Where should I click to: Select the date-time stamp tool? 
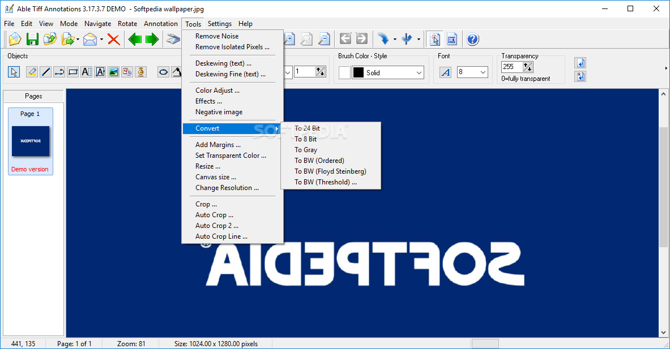[127, 72]
